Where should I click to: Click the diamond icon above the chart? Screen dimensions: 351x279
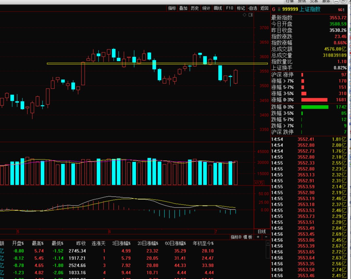(x=245, y=15)
